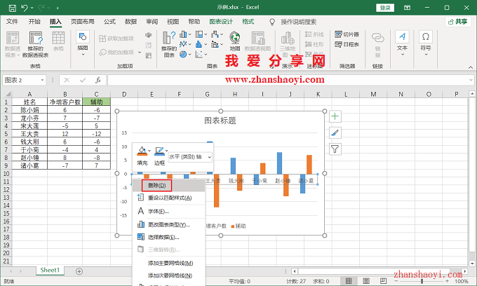Undo the last action
477x286 pixels.
25,8
